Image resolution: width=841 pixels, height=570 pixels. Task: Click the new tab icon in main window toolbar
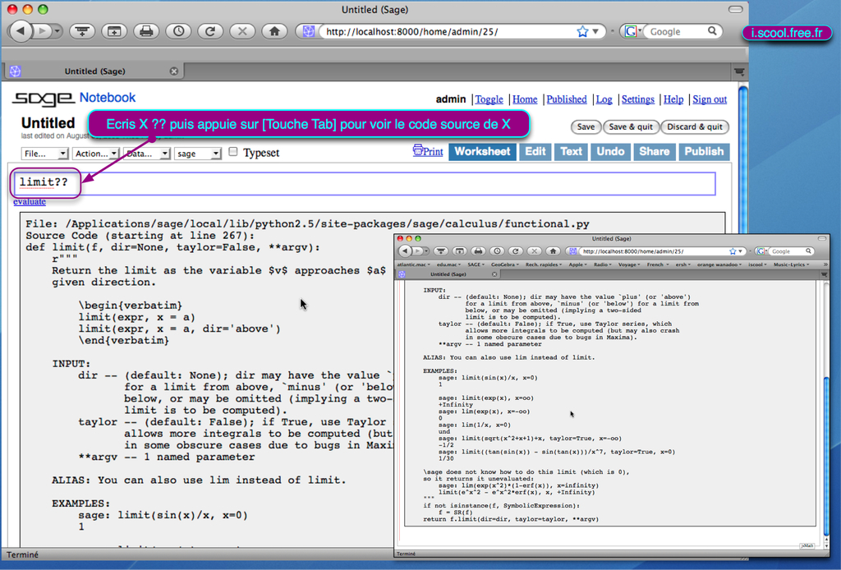point(113,32)
